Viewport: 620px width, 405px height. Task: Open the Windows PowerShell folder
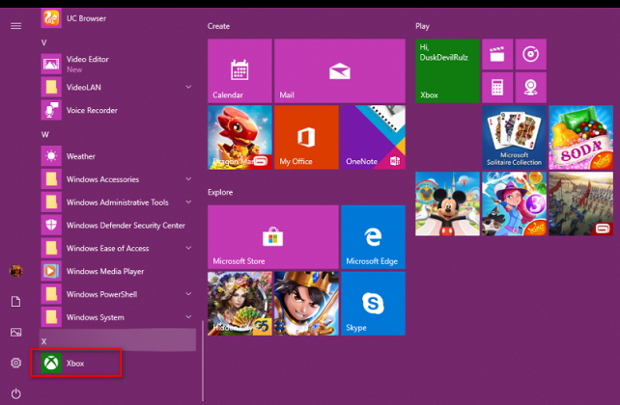118,294
